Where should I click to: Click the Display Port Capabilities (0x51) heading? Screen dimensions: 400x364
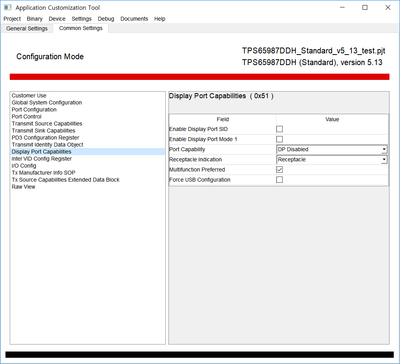[221, 96]
